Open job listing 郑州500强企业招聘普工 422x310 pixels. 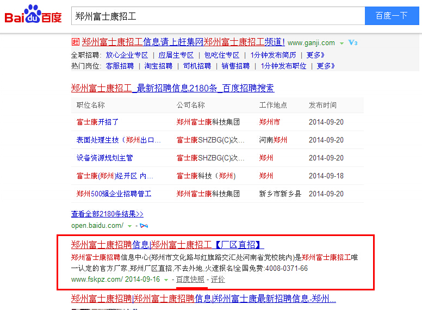[x=114, y=194]
